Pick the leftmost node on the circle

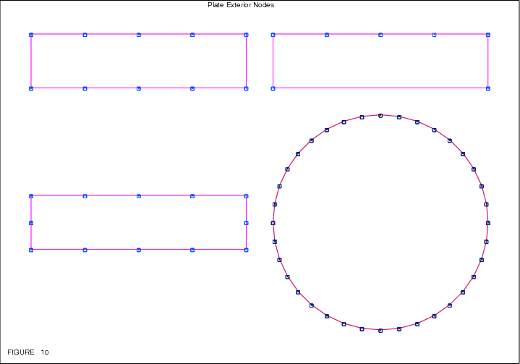[273, 223]
